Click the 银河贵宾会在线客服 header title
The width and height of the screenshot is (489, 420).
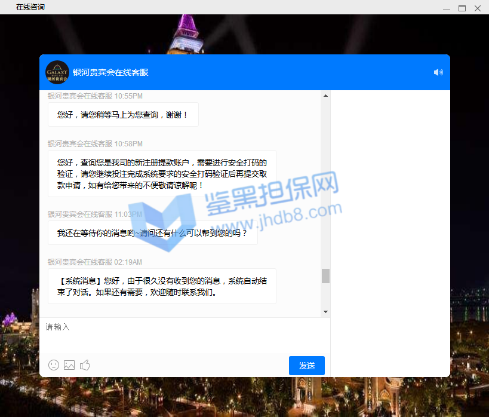(110, 72)
